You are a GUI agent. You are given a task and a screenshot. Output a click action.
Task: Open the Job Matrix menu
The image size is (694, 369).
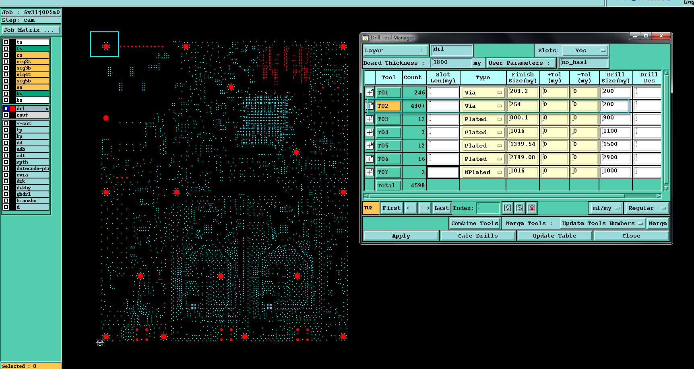(x=31, y=30)
